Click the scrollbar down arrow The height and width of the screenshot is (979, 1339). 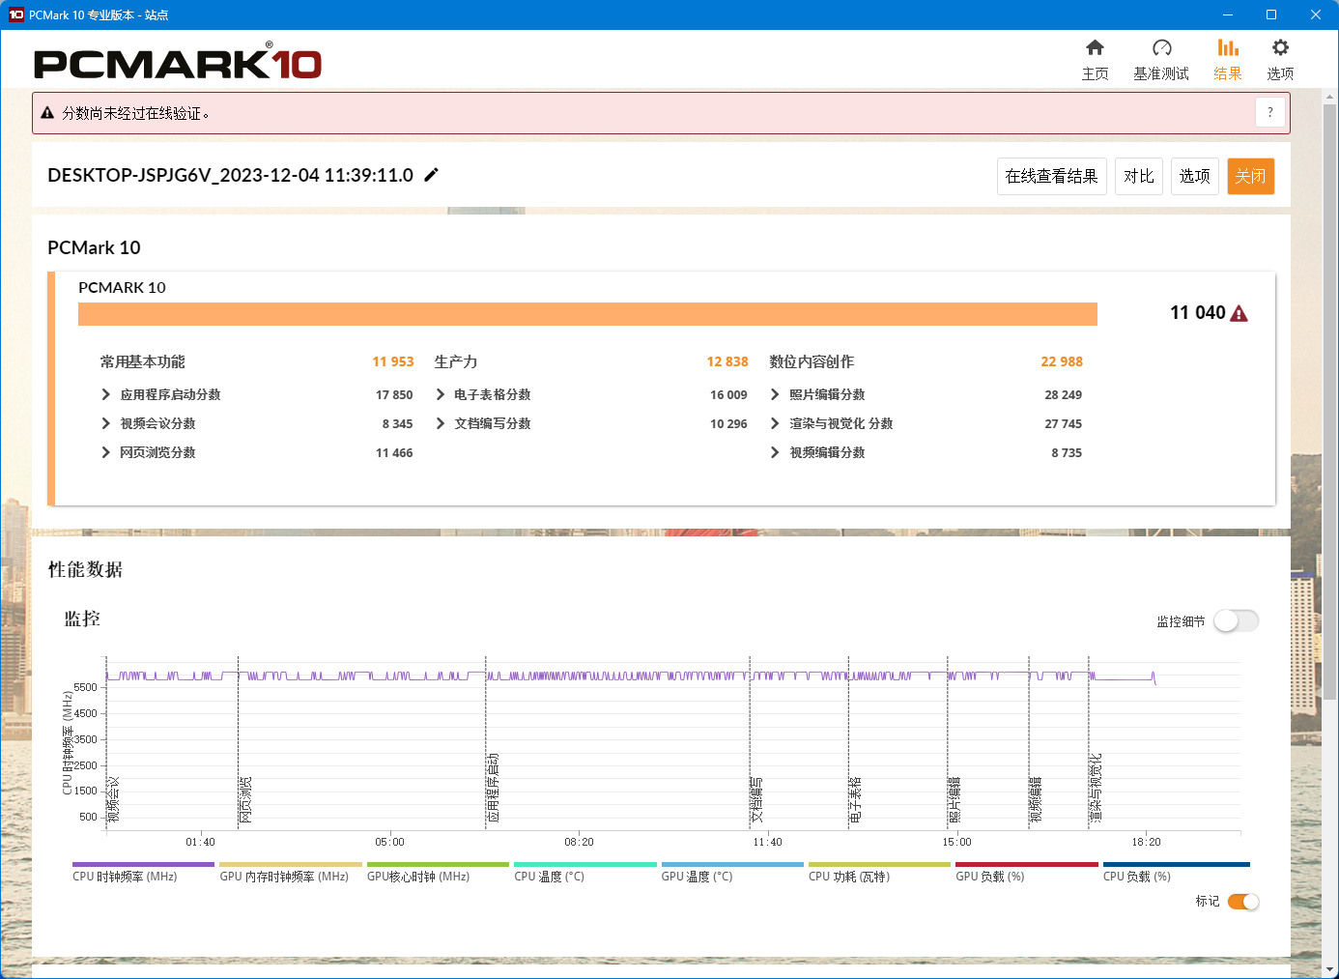[1329, 969]
